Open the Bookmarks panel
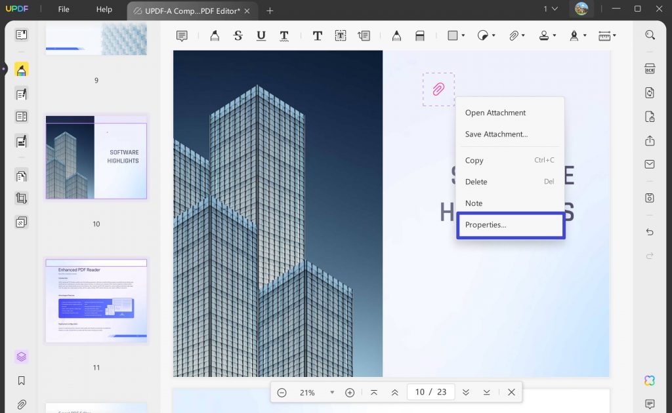The height and width of the screenshot is (413, 672). tap(21, 380)
